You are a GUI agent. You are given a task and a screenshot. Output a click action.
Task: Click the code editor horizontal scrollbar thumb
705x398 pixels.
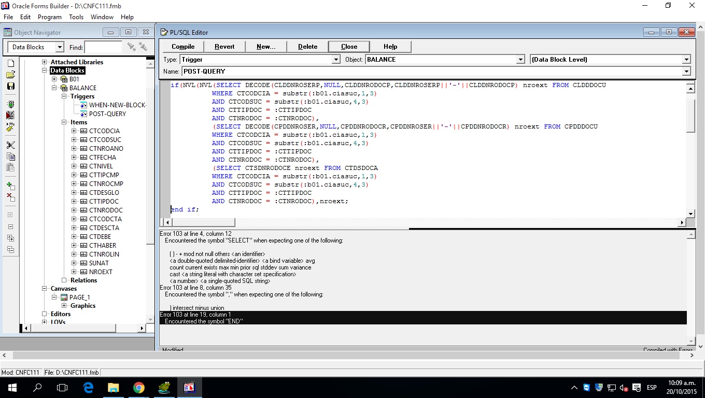[x=203, y=222]
